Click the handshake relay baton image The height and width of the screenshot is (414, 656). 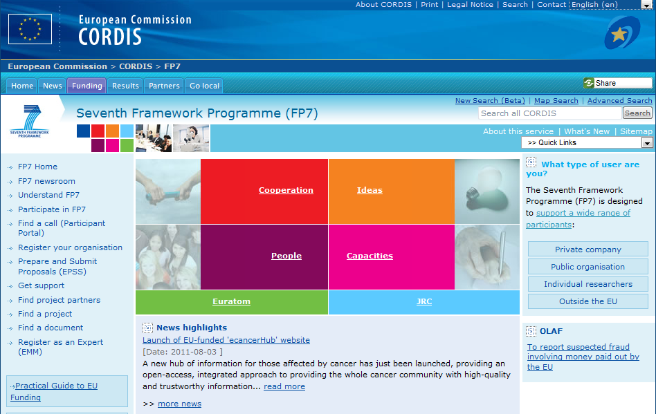click(168, 191)
